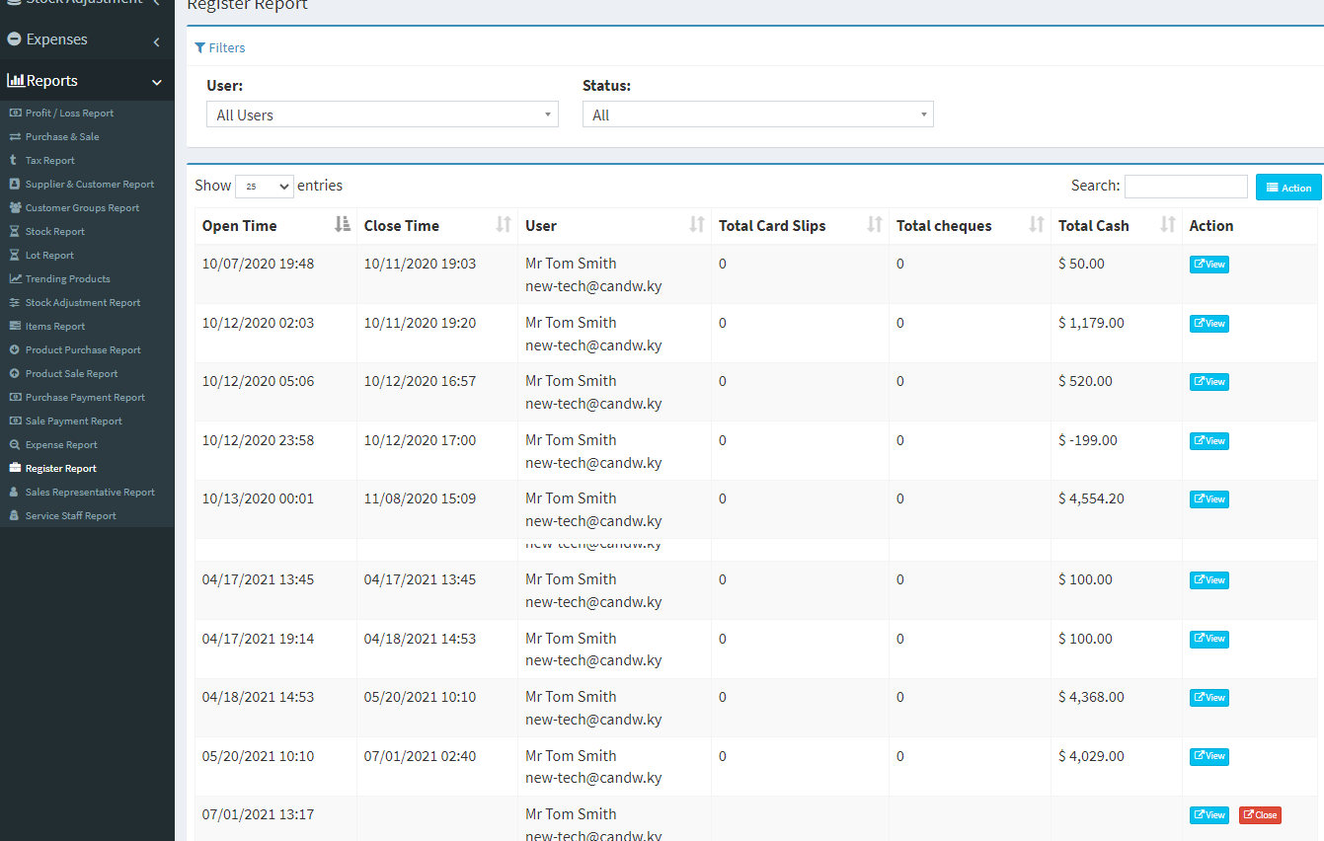Open Product Purchase Report
1324x841 pixels.
(83, 349)
